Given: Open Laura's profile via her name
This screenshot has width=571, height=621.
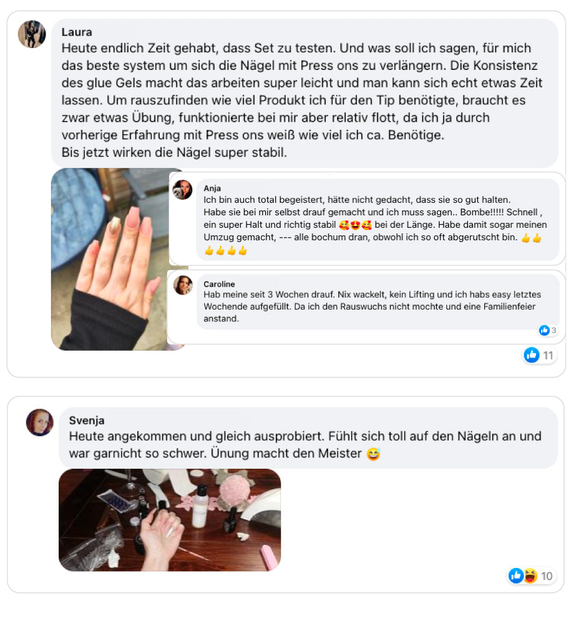Looking at the screenshot, I should point(77,32).
